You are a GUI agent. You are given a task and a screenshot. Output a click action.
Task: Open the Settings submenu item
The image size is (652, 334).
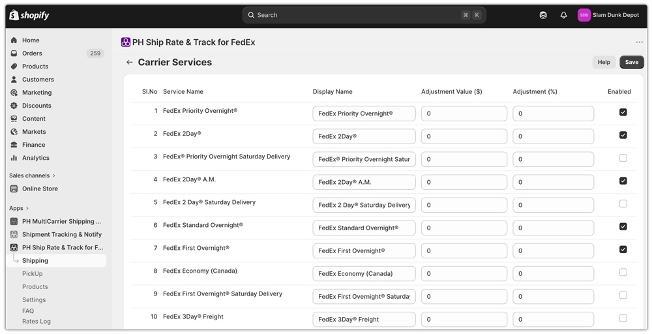point(34,299)
